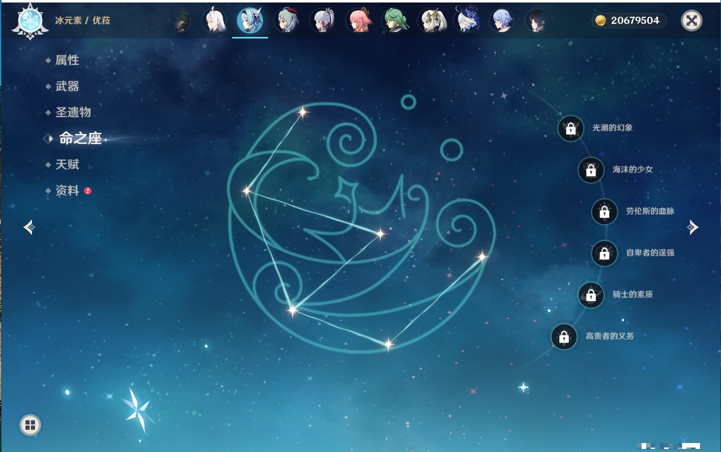Click the 骑士的素质 constellation label
Viewport: 721px width, 452px height.
click(633, 295)
